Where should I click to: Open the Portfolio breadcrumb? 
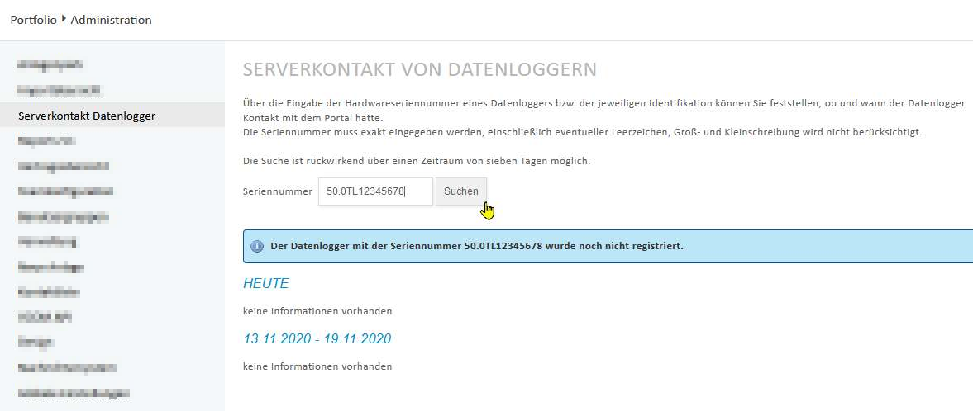click(x=33, y=20)
